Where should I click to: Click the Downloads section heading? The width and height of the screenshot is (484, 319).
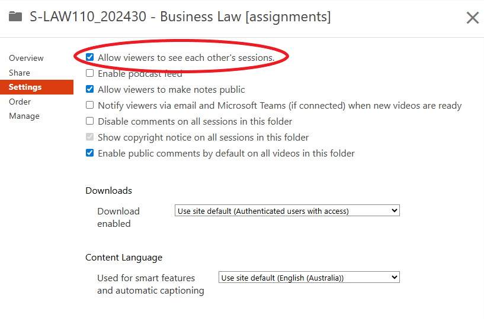tap(109, 191)
